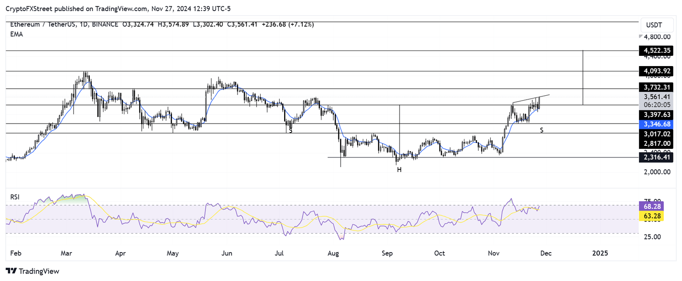Screen dimensions: 682x281
Task: Click the current price label 3,561.41
Action: [656, 97]
